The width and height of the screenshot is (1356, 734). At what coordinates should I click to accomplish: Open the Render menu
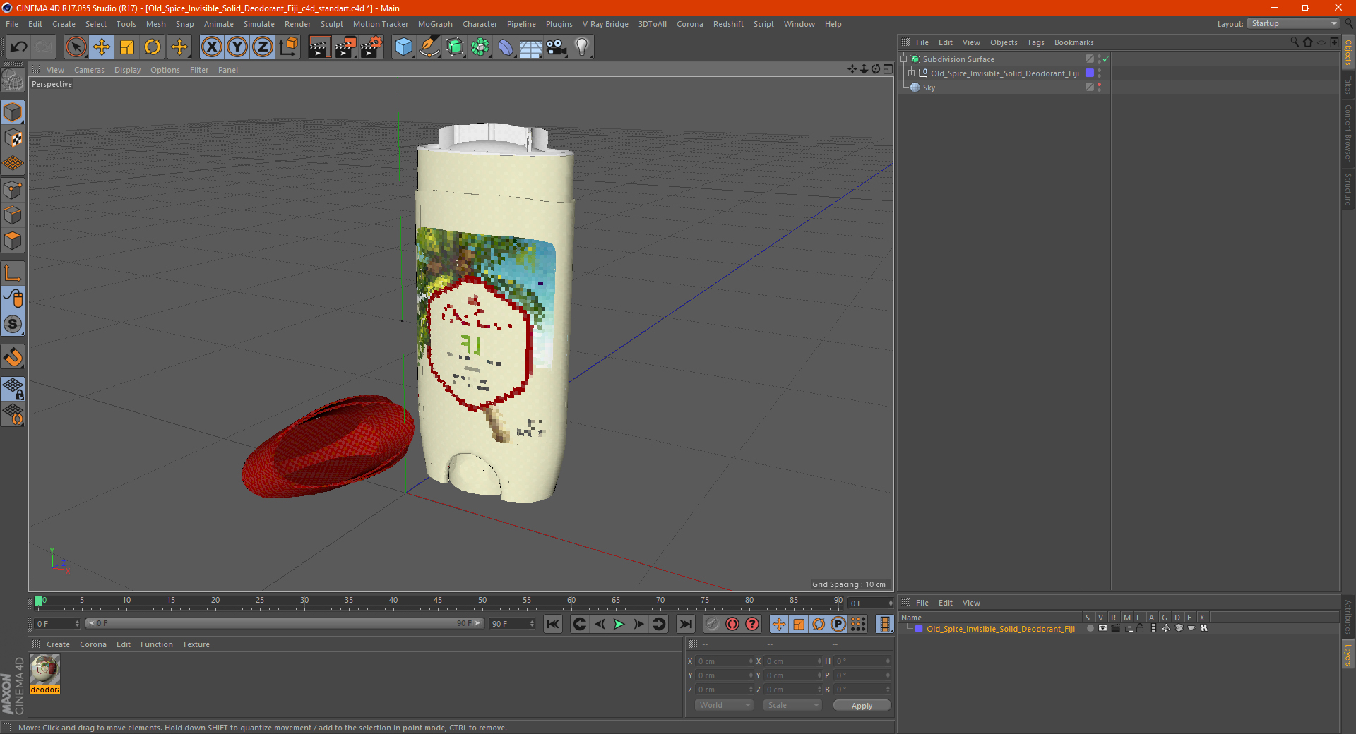pos(297,24)
